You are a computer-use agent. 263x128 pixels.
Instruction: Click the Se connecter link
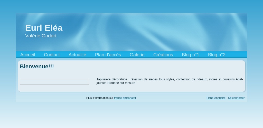point(236,98)
